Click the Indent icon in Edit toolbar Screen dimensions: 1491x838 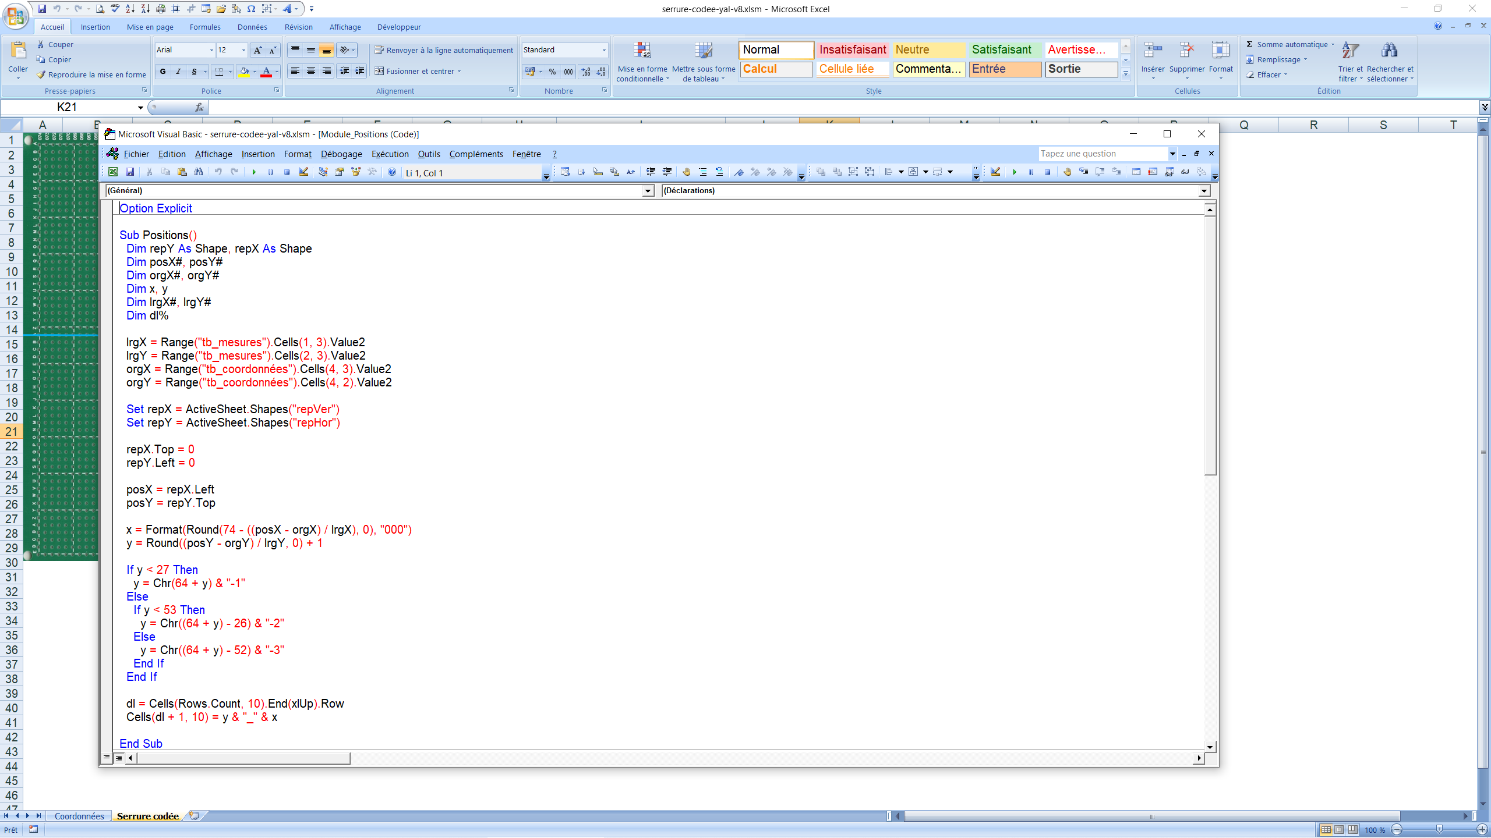point(651,172)
